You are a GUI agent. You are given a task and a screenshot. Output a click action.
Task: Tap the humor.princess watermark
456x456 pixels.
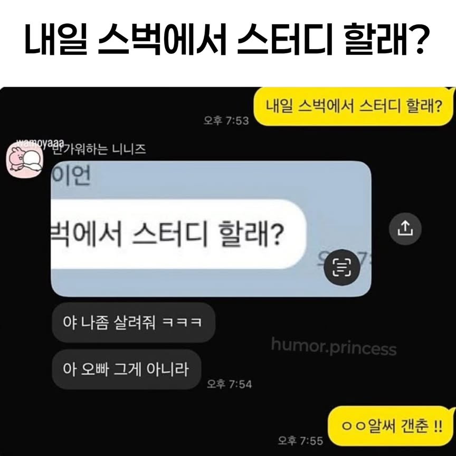(x=334, y=346)
